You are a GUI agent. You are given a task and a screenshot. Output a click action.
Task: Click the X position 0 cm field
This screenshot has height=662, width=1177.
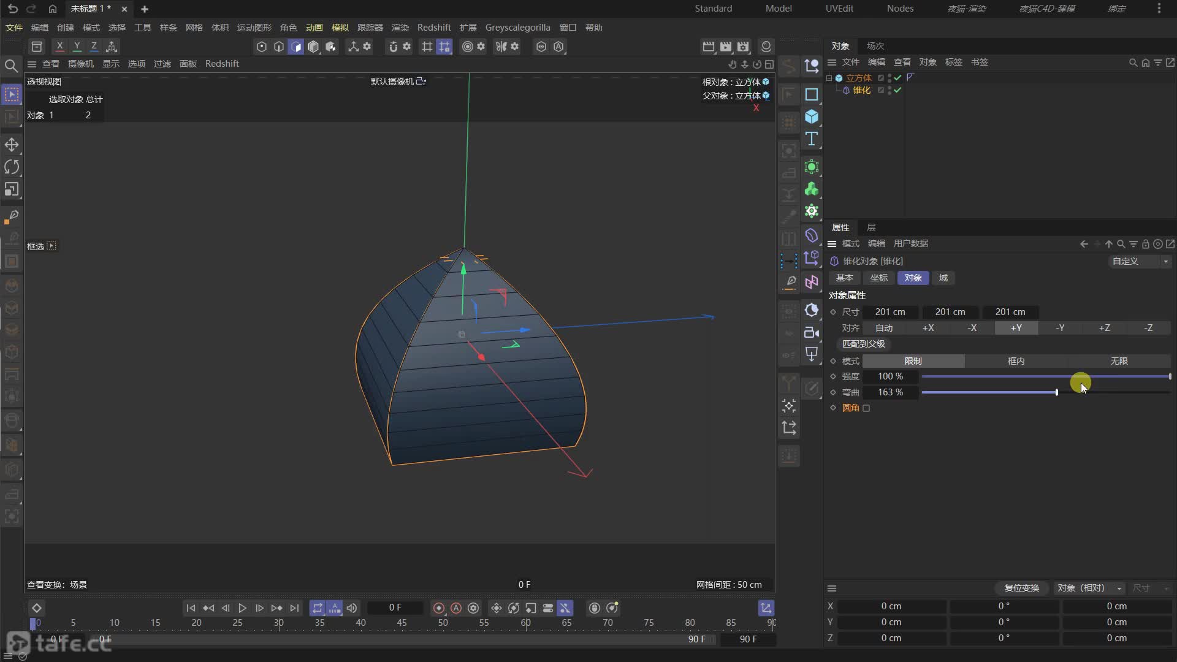tap(891, 606)
